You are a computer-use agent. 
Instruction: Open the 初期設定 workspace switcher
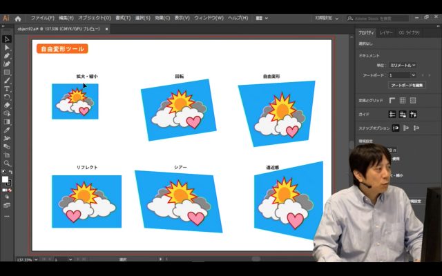[x=327, y=19]
